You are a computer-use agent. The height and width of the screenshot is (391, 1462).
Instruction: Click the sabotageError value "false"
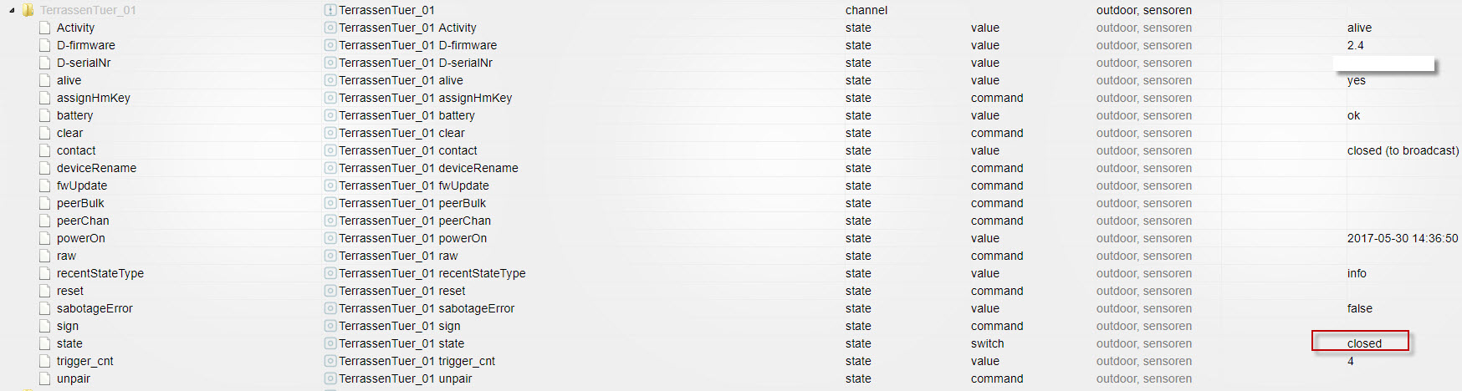click(1359, 309)
